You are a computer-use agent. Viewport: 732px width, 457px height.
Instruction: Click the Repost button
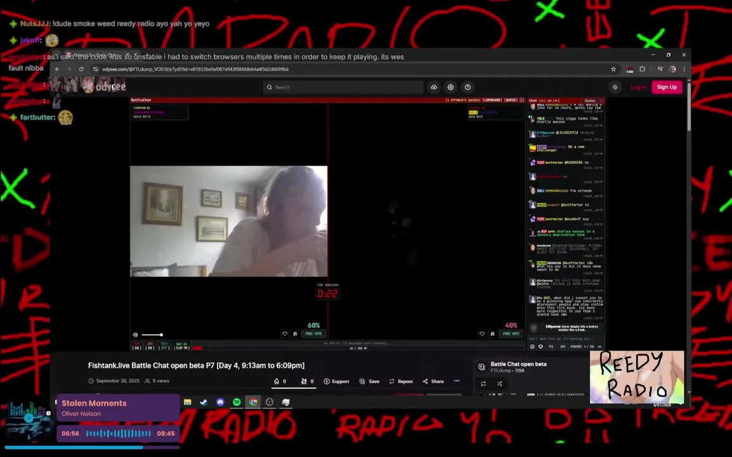[x=401, y=381]
